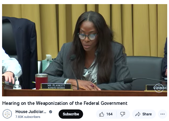Image resolution: width=169 pixels, height=121 pixels.
Task: Open the House Judiciary channel avatar
Action: coord(7,114)
